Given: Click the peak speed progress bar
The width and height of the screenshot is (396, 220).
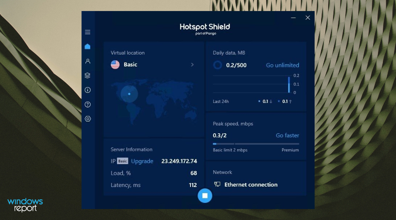Looking at the screenshot, I should [256, 144].
